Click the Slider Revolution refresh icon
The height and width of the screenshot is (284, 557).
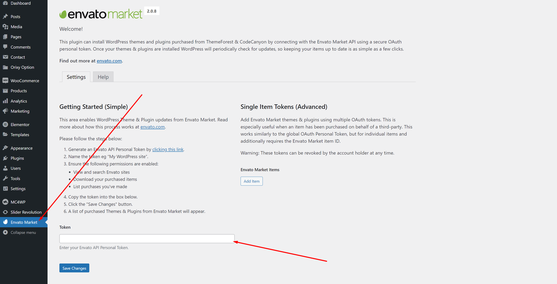pos(5,212)
